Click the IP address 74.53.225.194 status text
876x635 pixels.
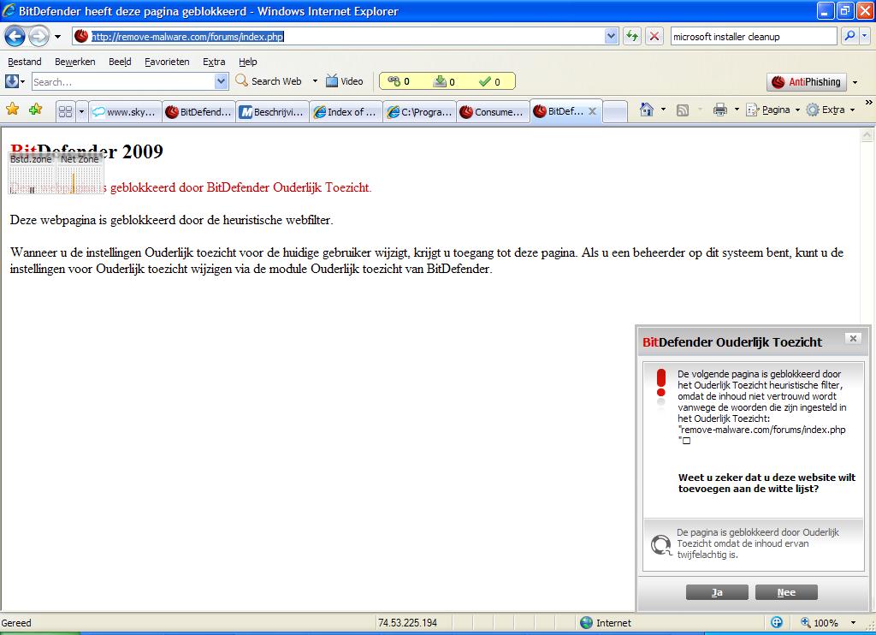tap(408, 623)
